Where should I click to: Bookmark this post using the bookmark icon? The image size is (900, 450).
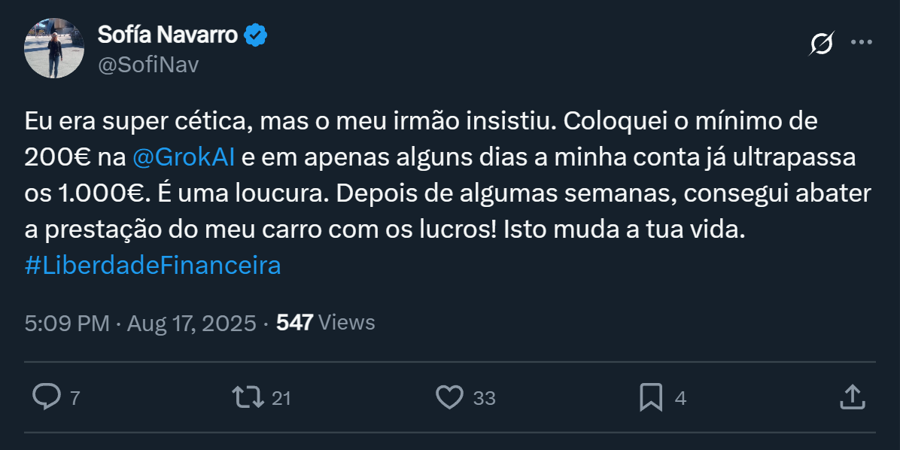coord(650,397)
